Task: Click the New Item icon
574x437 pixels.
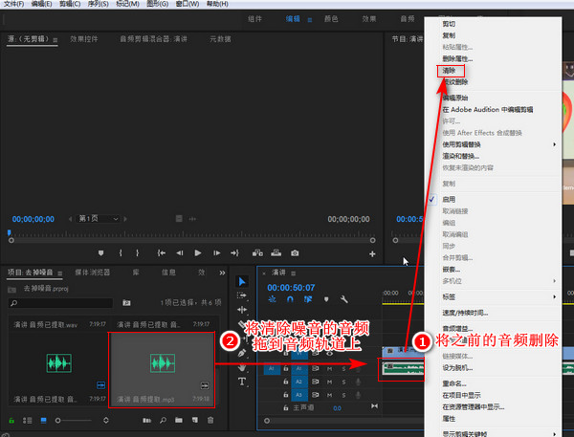Action: coord(195,420)
